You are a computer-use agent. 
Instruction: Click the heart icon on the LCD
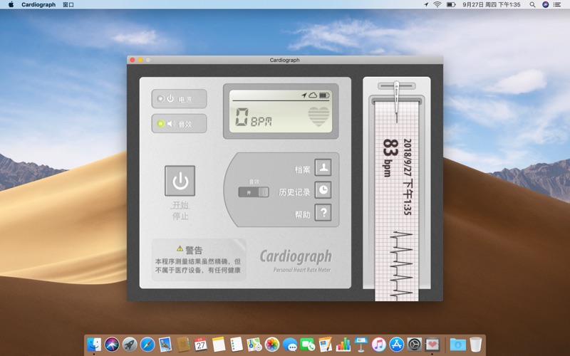[319, 116]
